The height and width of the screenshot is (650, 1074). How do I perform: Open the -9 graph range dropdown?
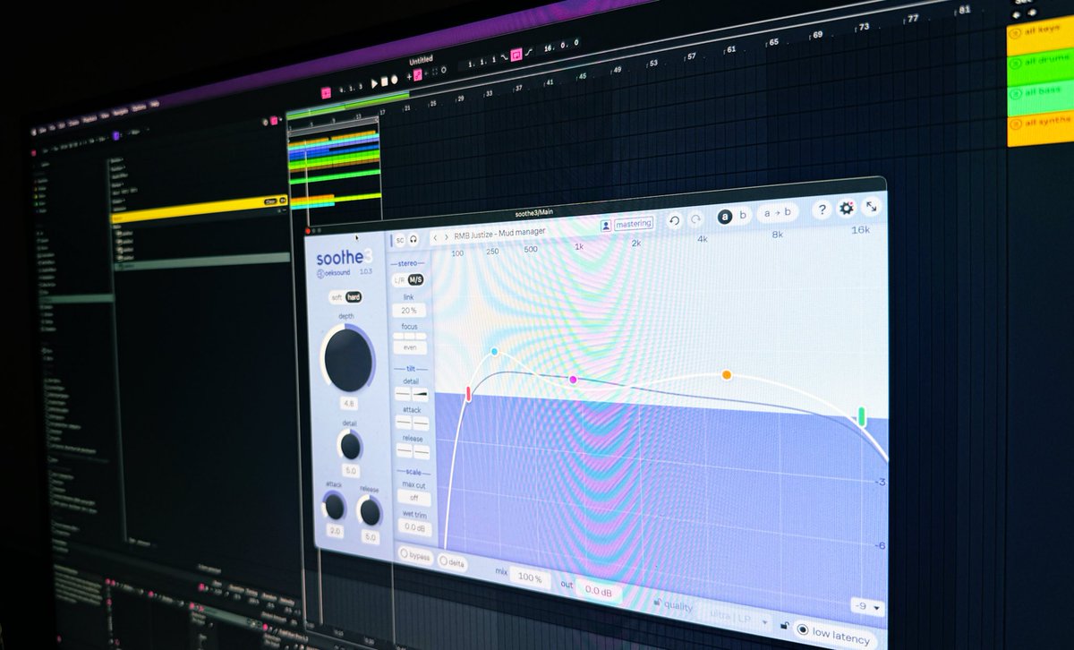click(867, 606)
